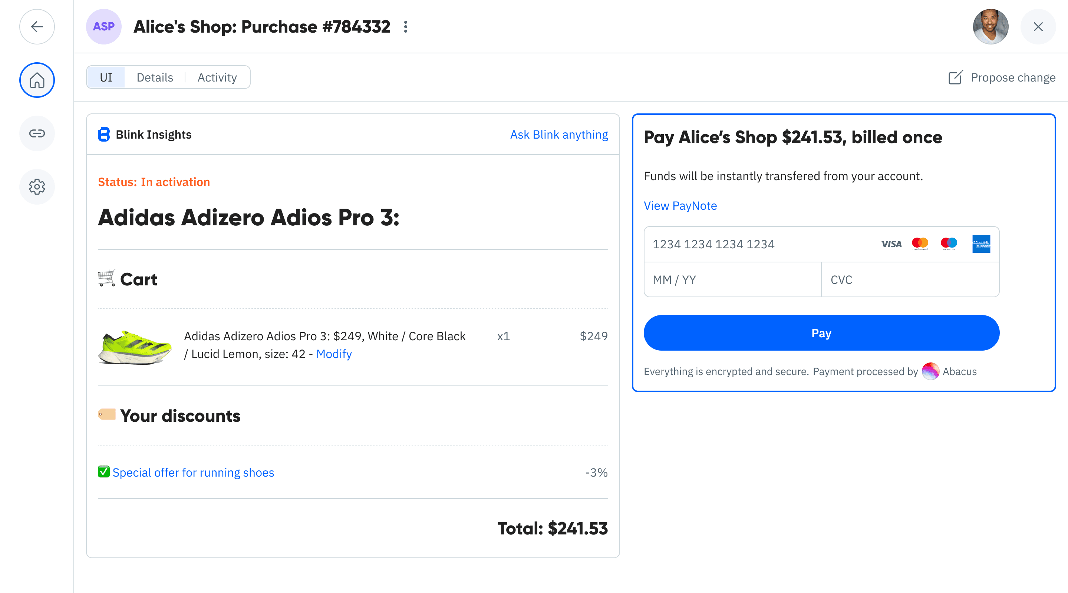Select the Mastercard icon
Viewport: 1068px width, 593px height.
(x=921, y=244)
